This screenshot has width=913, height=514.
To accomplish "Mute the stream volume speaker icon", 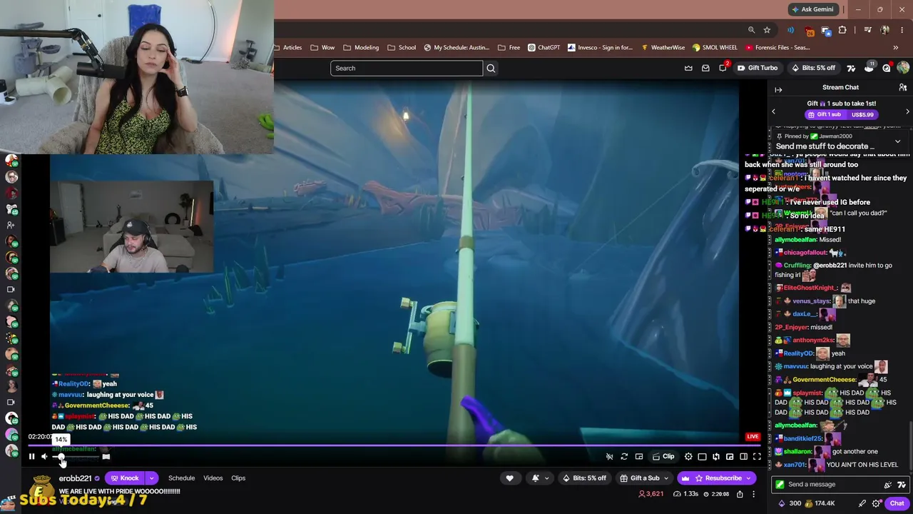I will (44, 456).
